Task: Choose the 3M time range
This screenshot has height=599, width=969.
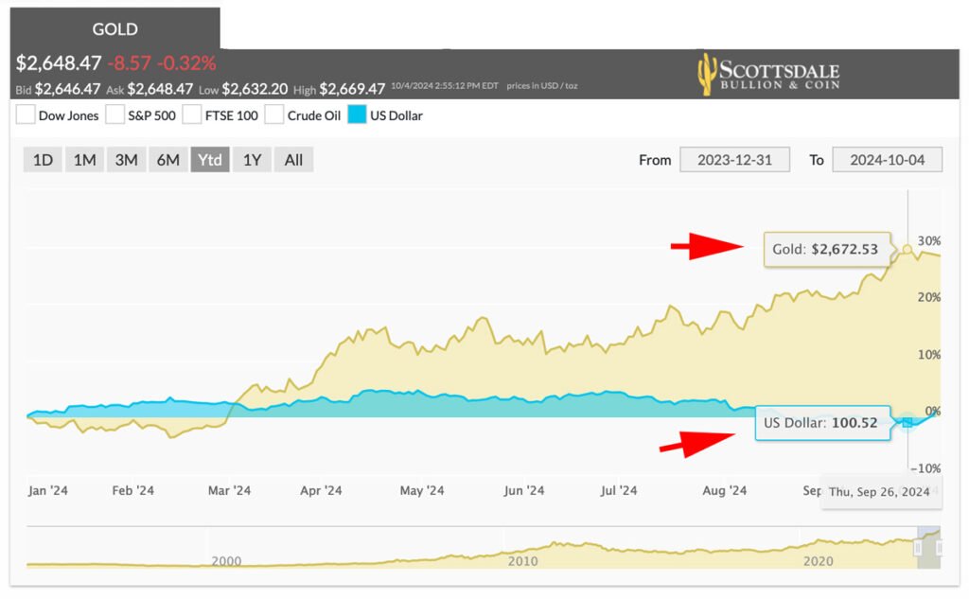Action: tap(126, 160)
